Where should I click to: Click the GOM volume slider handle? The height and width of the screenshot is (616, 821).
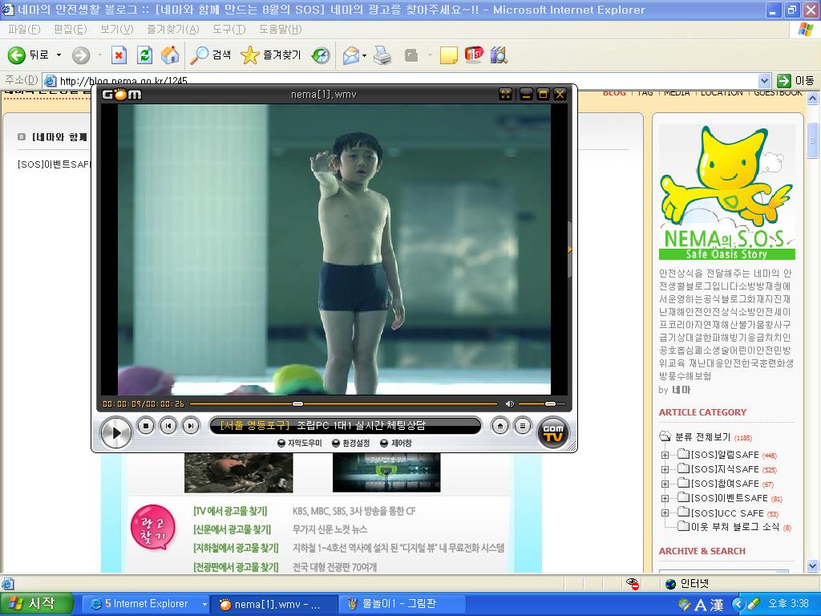pyautogui.click(x=550, y=404)
